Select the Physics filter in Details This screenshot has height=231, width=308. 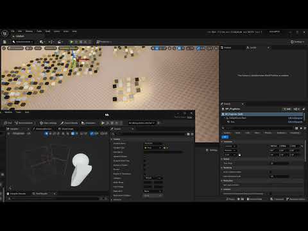point(268,133)
